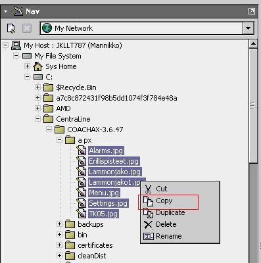Choose Duplicate from the context menu

coord(180,212)
